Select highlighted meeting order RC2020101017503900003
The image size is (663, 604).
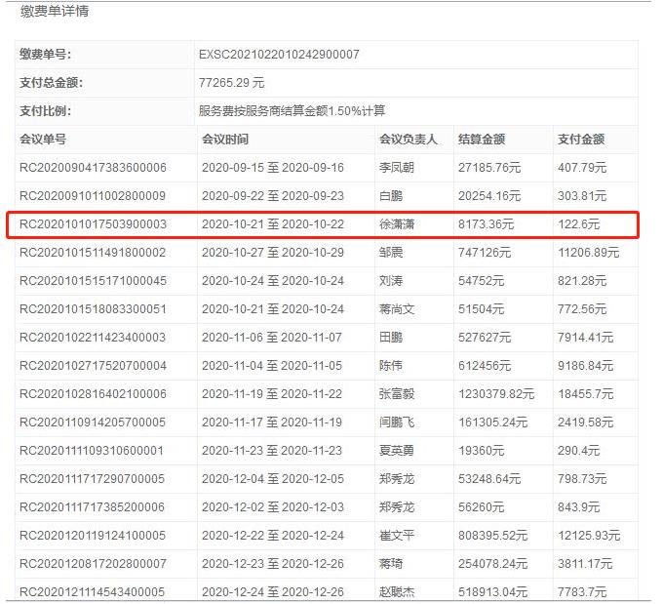[x=93, y=224]
